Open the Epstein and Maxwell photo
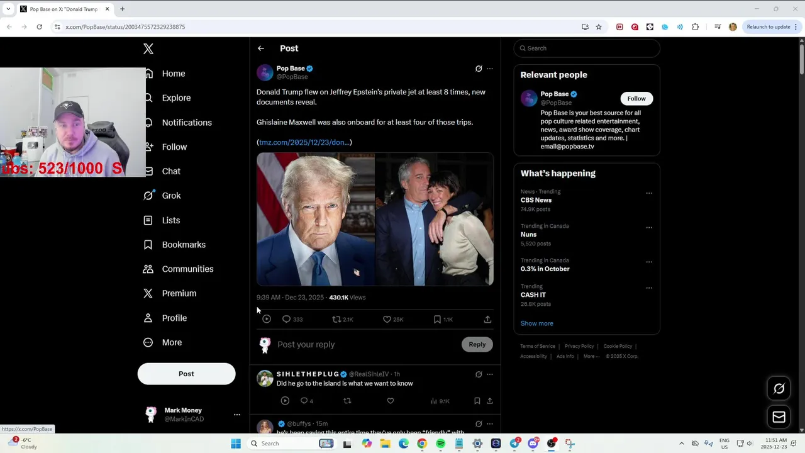 [435, 219]
